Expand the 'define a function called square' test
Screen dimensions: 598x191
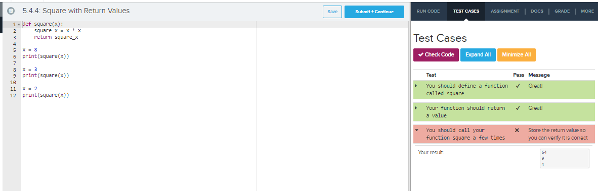(416, 86)
